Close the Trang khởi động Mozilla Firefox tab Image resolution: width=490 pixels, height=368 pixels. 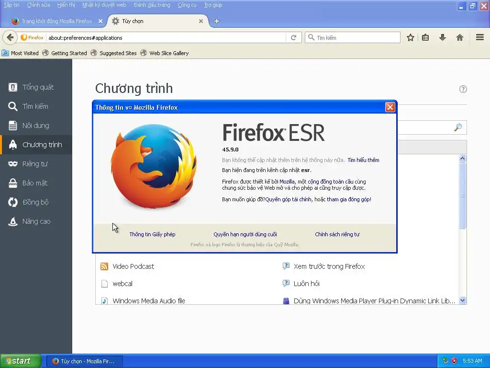[x=100, y=21]
